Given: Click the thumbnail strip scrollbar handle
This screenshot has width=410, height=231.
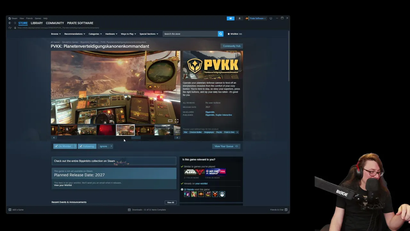Looking at the screenshot, I should click(136, 138).
